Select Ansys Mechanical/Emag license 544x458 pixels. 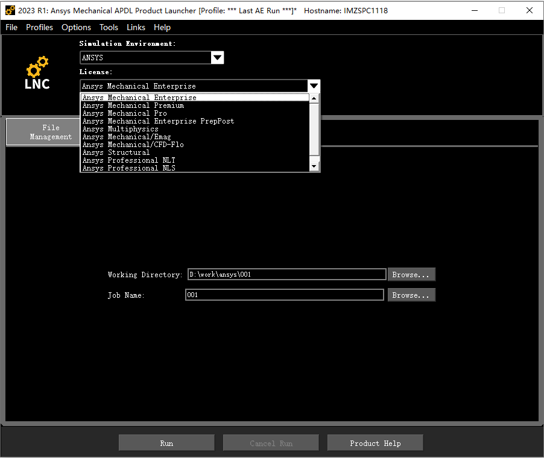pos(195,137)
